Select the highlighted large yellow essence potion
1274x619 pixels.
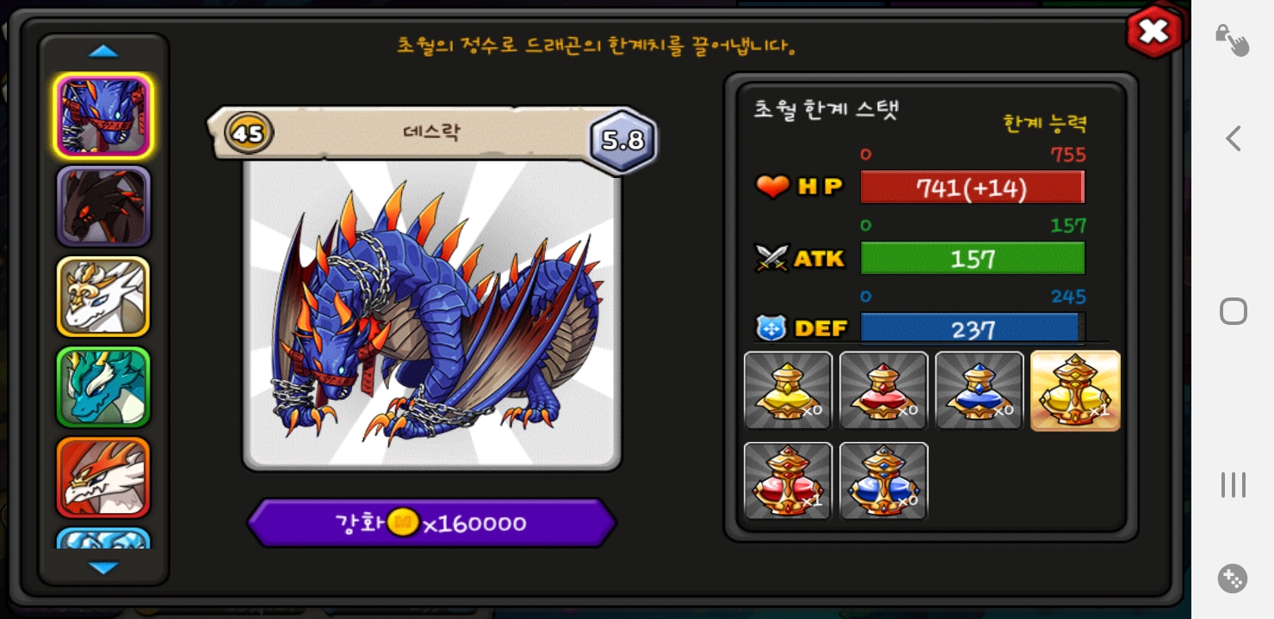pos(1075,390)
